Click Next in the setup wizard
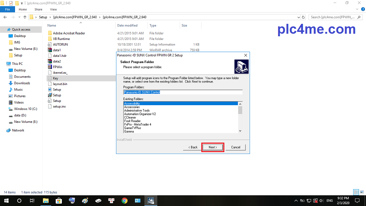Viewport: 366px width, 206px height. click(x=213, y=147)
